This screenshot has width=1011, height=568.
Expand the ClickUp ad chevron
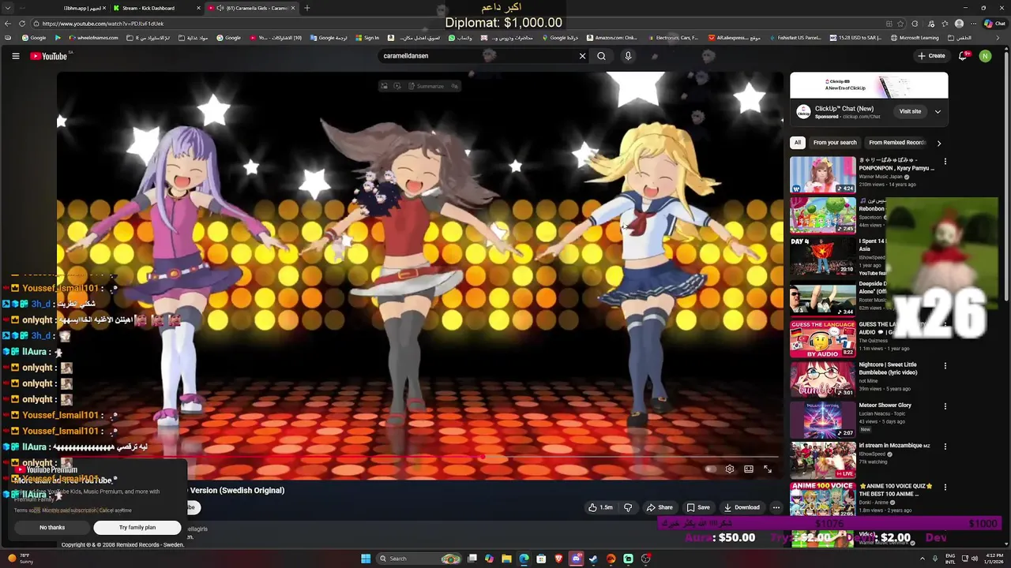(938, 111)
